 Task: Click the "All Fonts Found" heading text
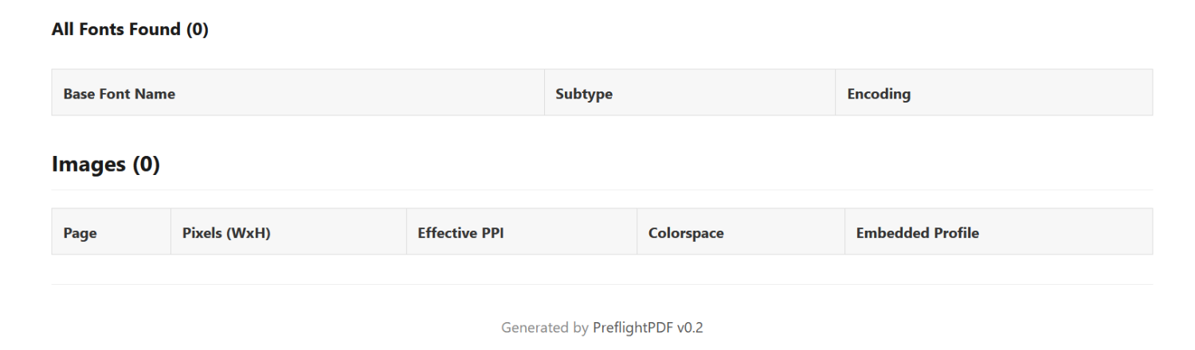116,30
